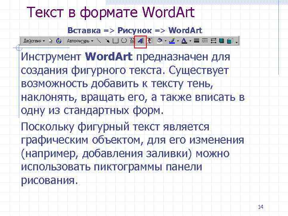Apply line color with the brush icon
Screen dimensions: 288x216
tap(172, 41)
